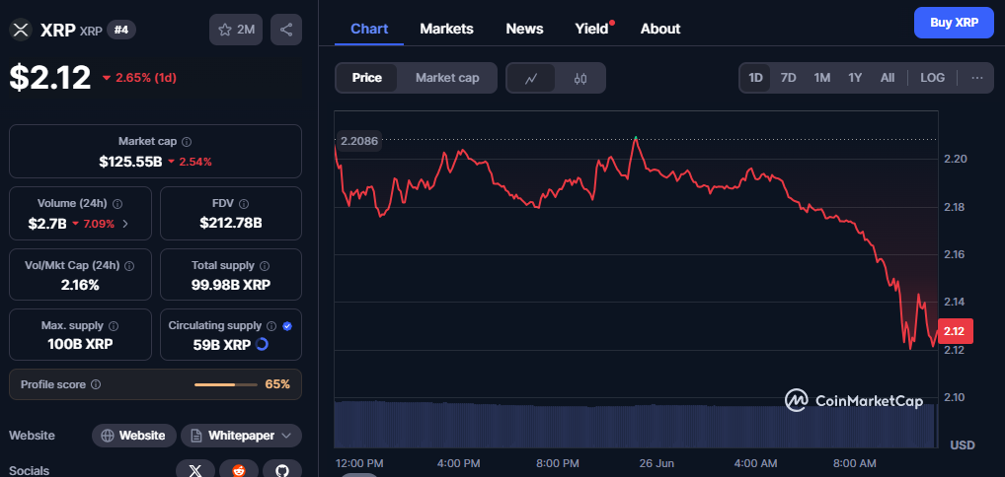Show Market cap info tooltip icon
Image resolution: width=1005 pixels, height=477 pixels.
[187, 142]
